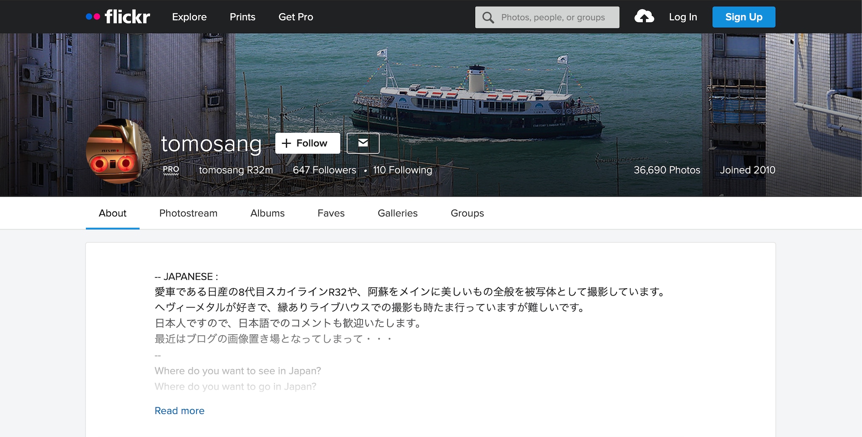View the 110 Following list

(x=402, y=170)
